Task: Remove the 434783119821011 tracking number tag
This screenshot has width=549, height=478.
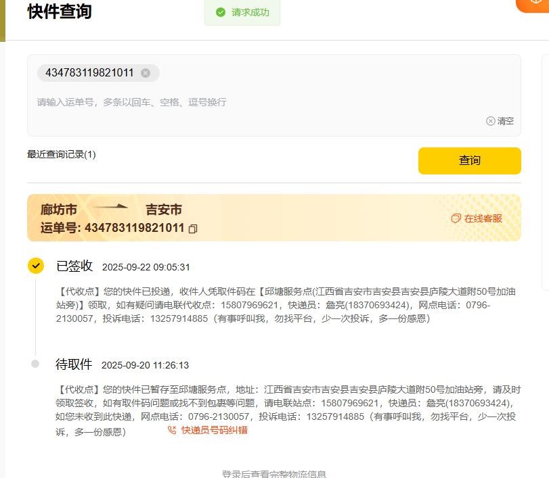Action: 146,73
